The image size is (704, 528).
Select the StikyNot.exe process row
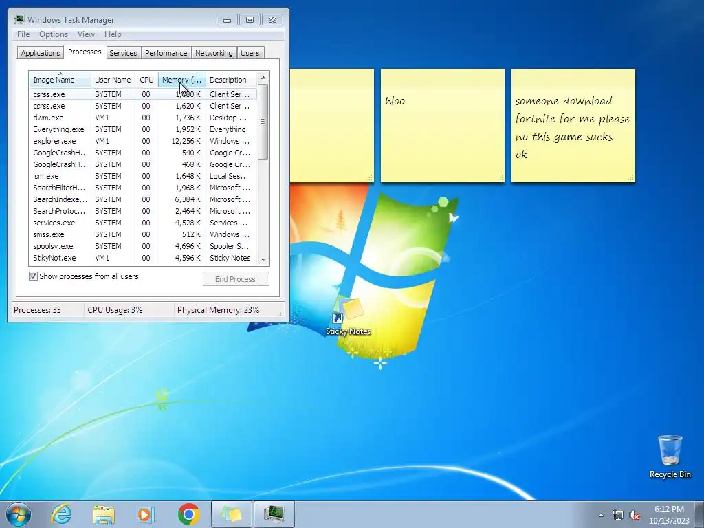(143, 258)
